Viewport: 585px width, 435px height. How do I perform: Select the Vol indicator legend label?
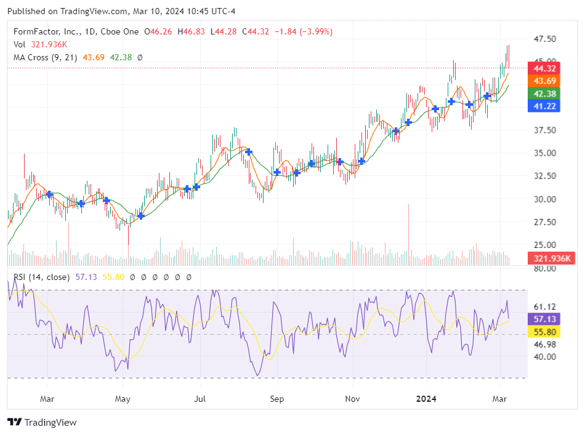(x=20, y=44)
